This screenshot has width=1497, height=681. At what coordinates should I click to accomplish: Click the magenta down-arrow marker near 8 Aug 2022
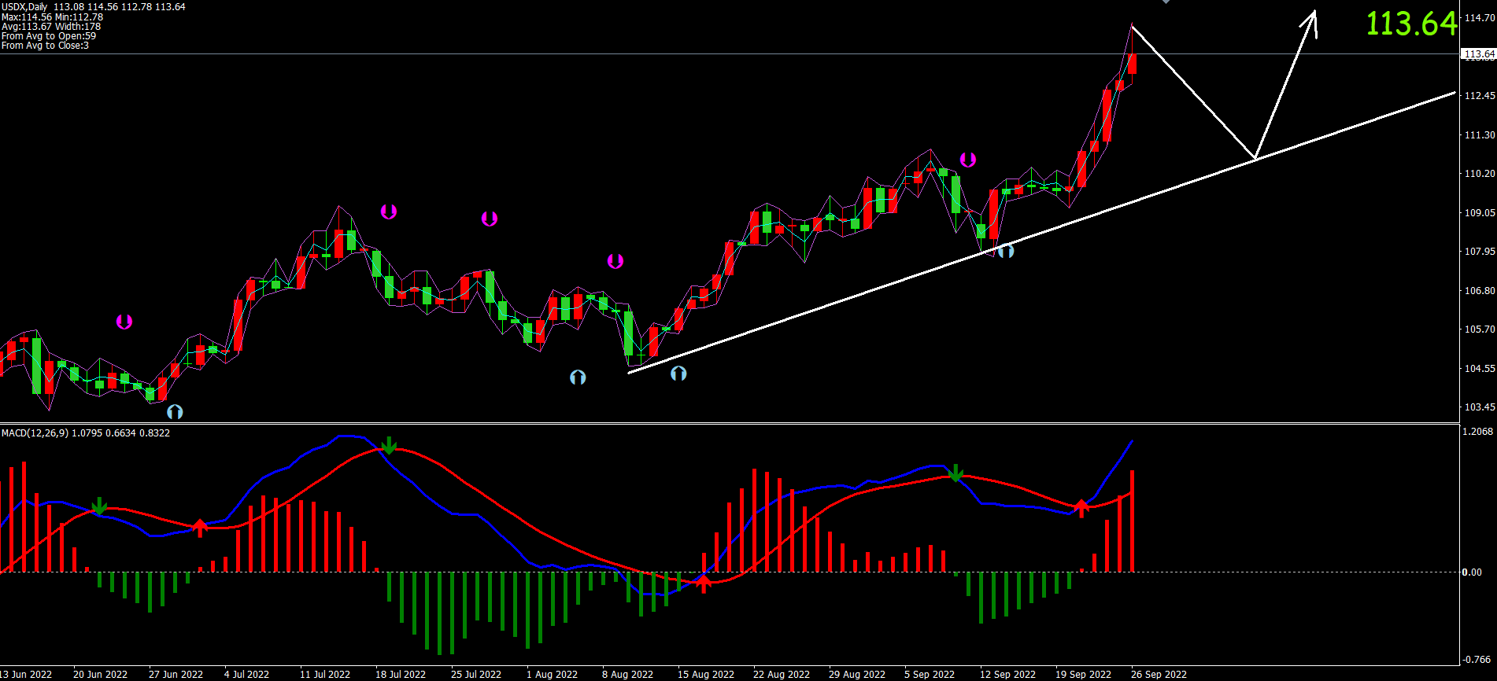[x=615, y=261]
